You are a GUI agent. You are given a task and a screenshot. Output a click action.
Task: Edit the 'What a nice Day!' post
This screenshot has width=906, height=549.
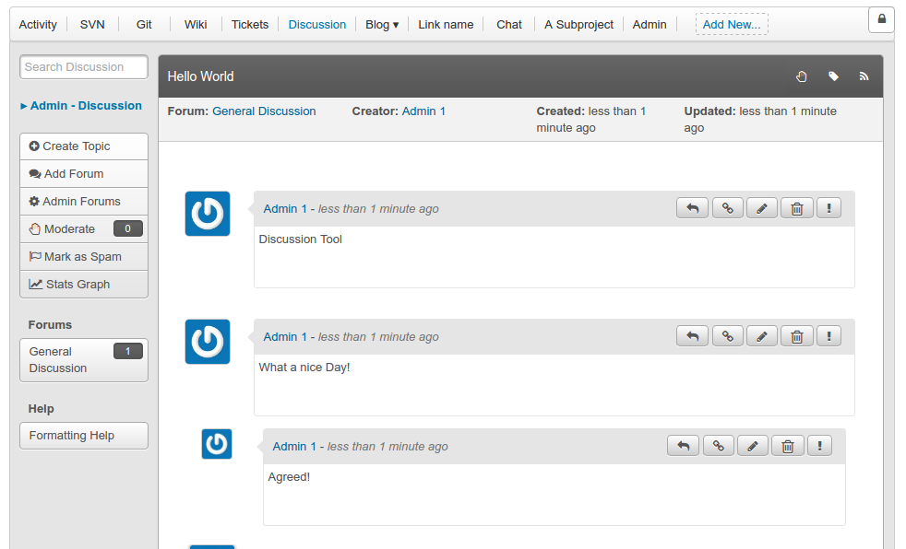[761, 337]
